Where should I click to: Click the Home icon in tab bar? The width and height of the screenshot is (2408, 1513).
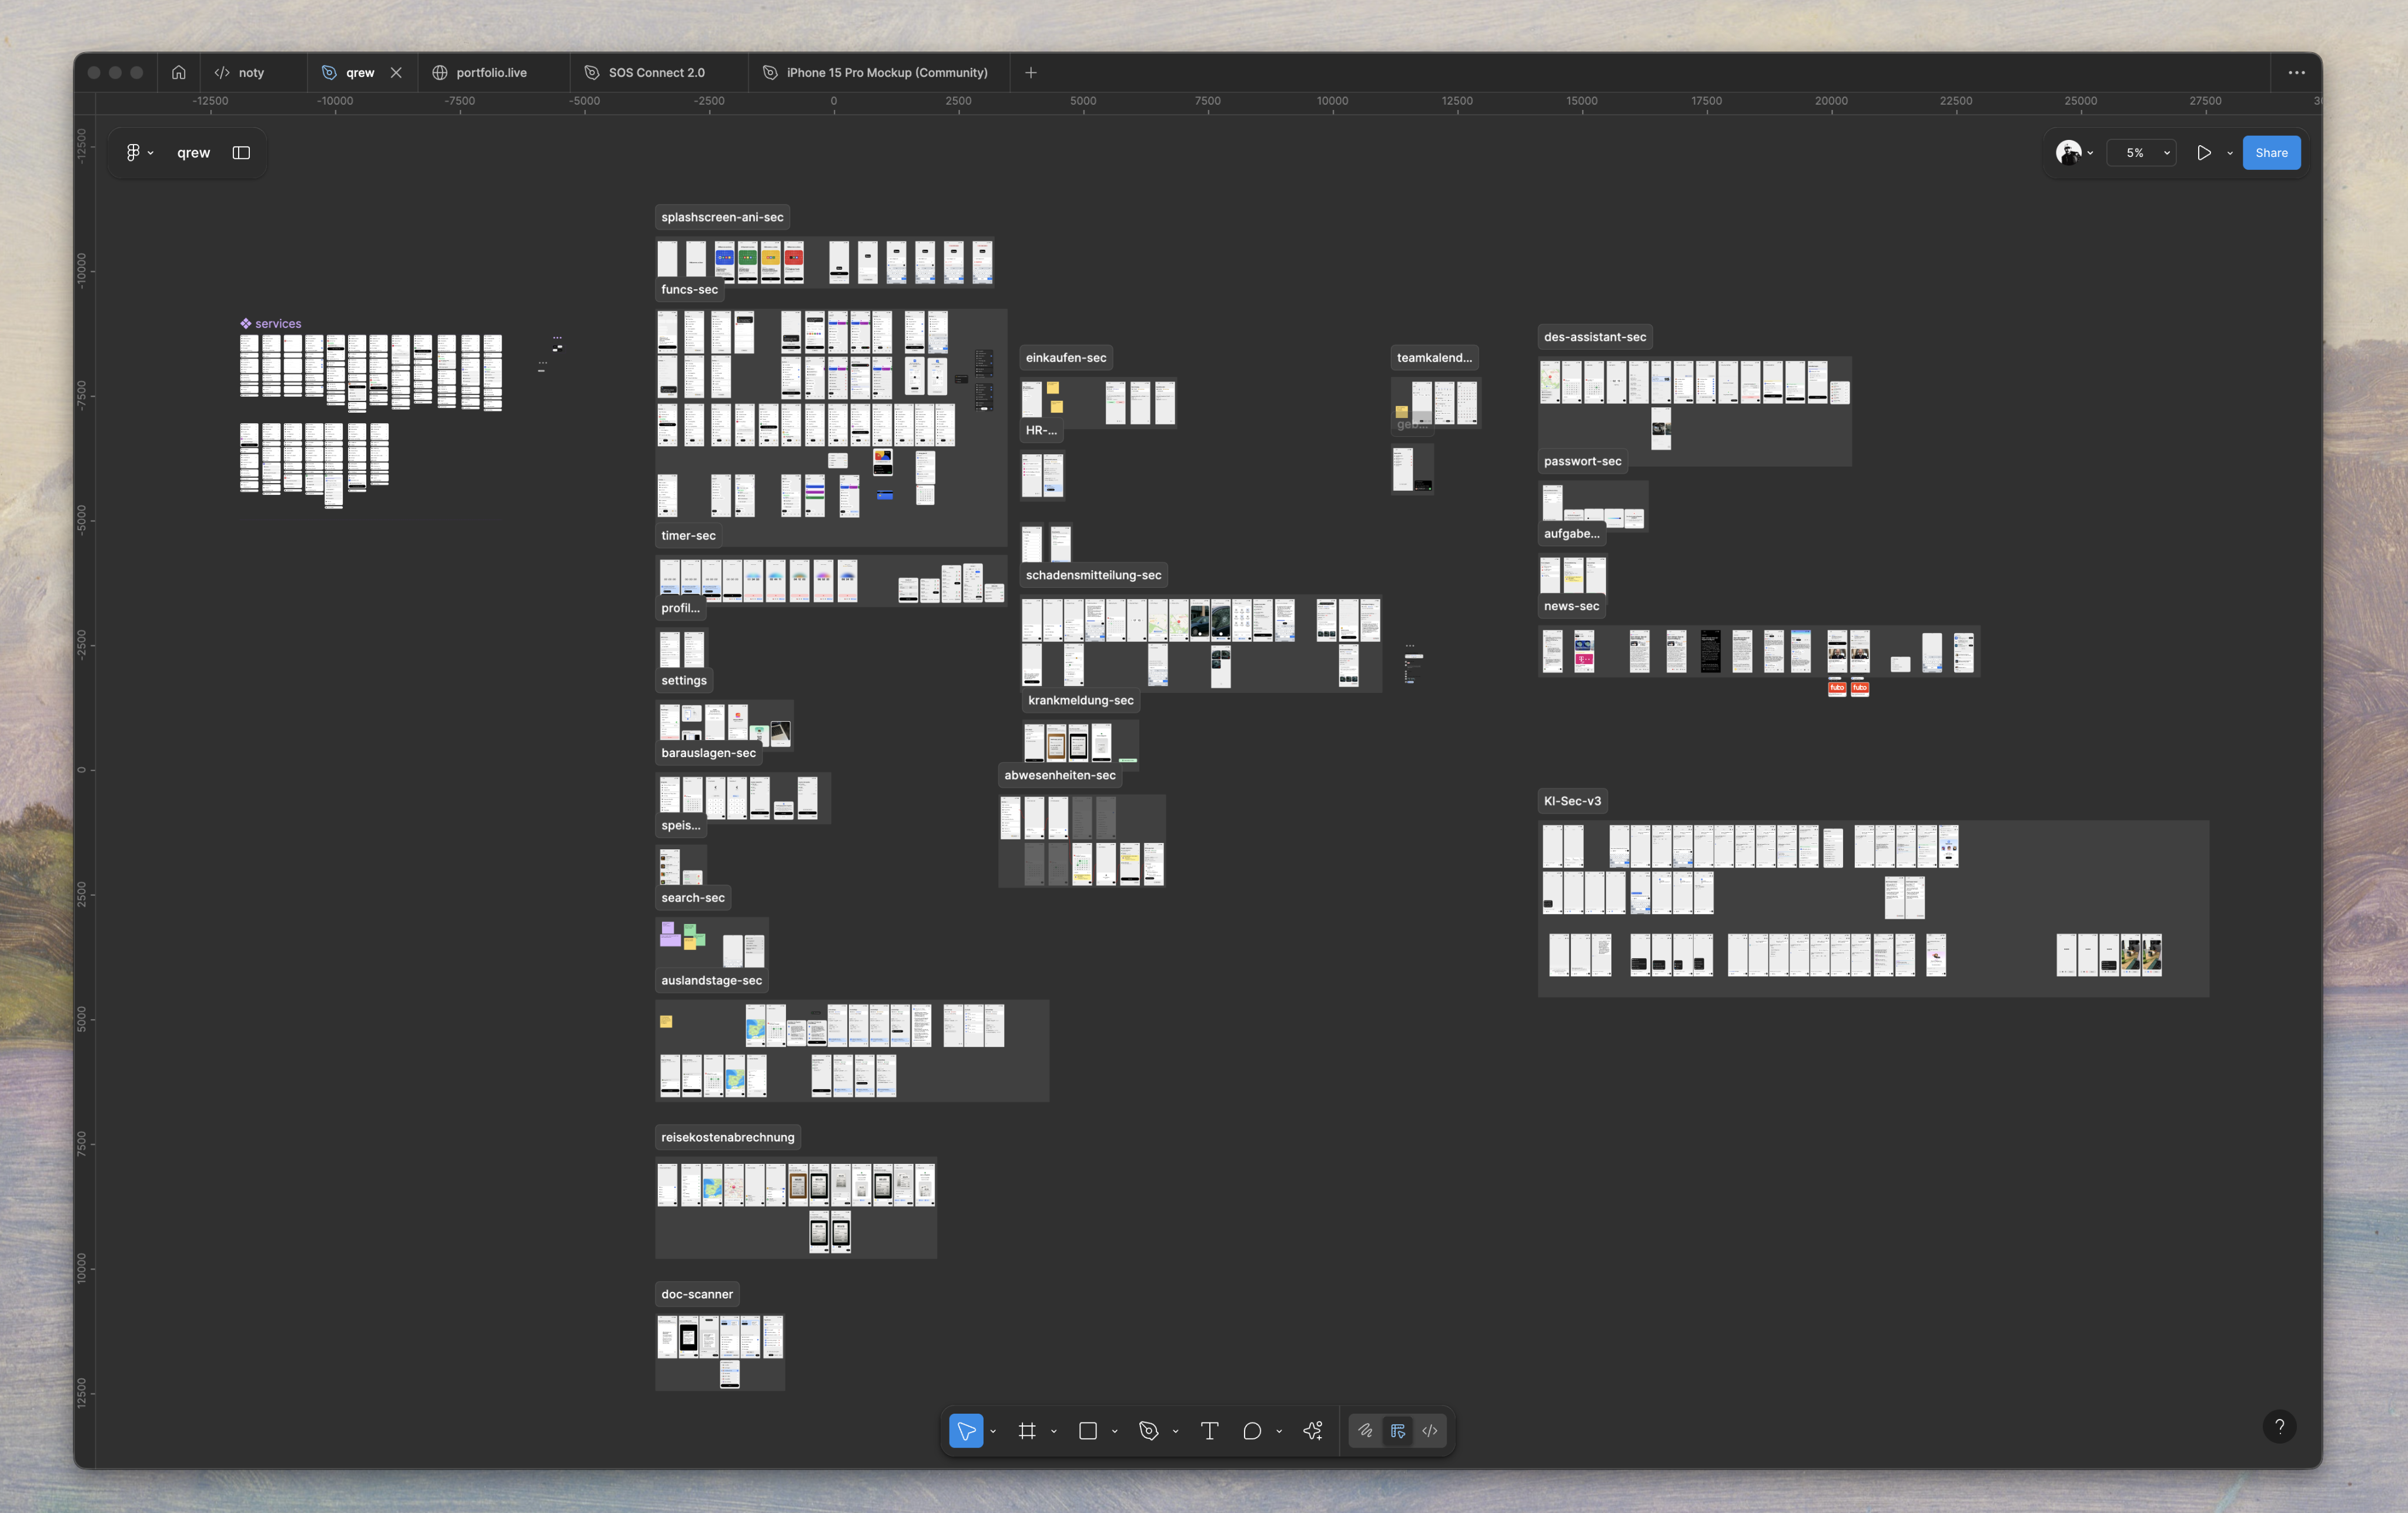(178, 72)
